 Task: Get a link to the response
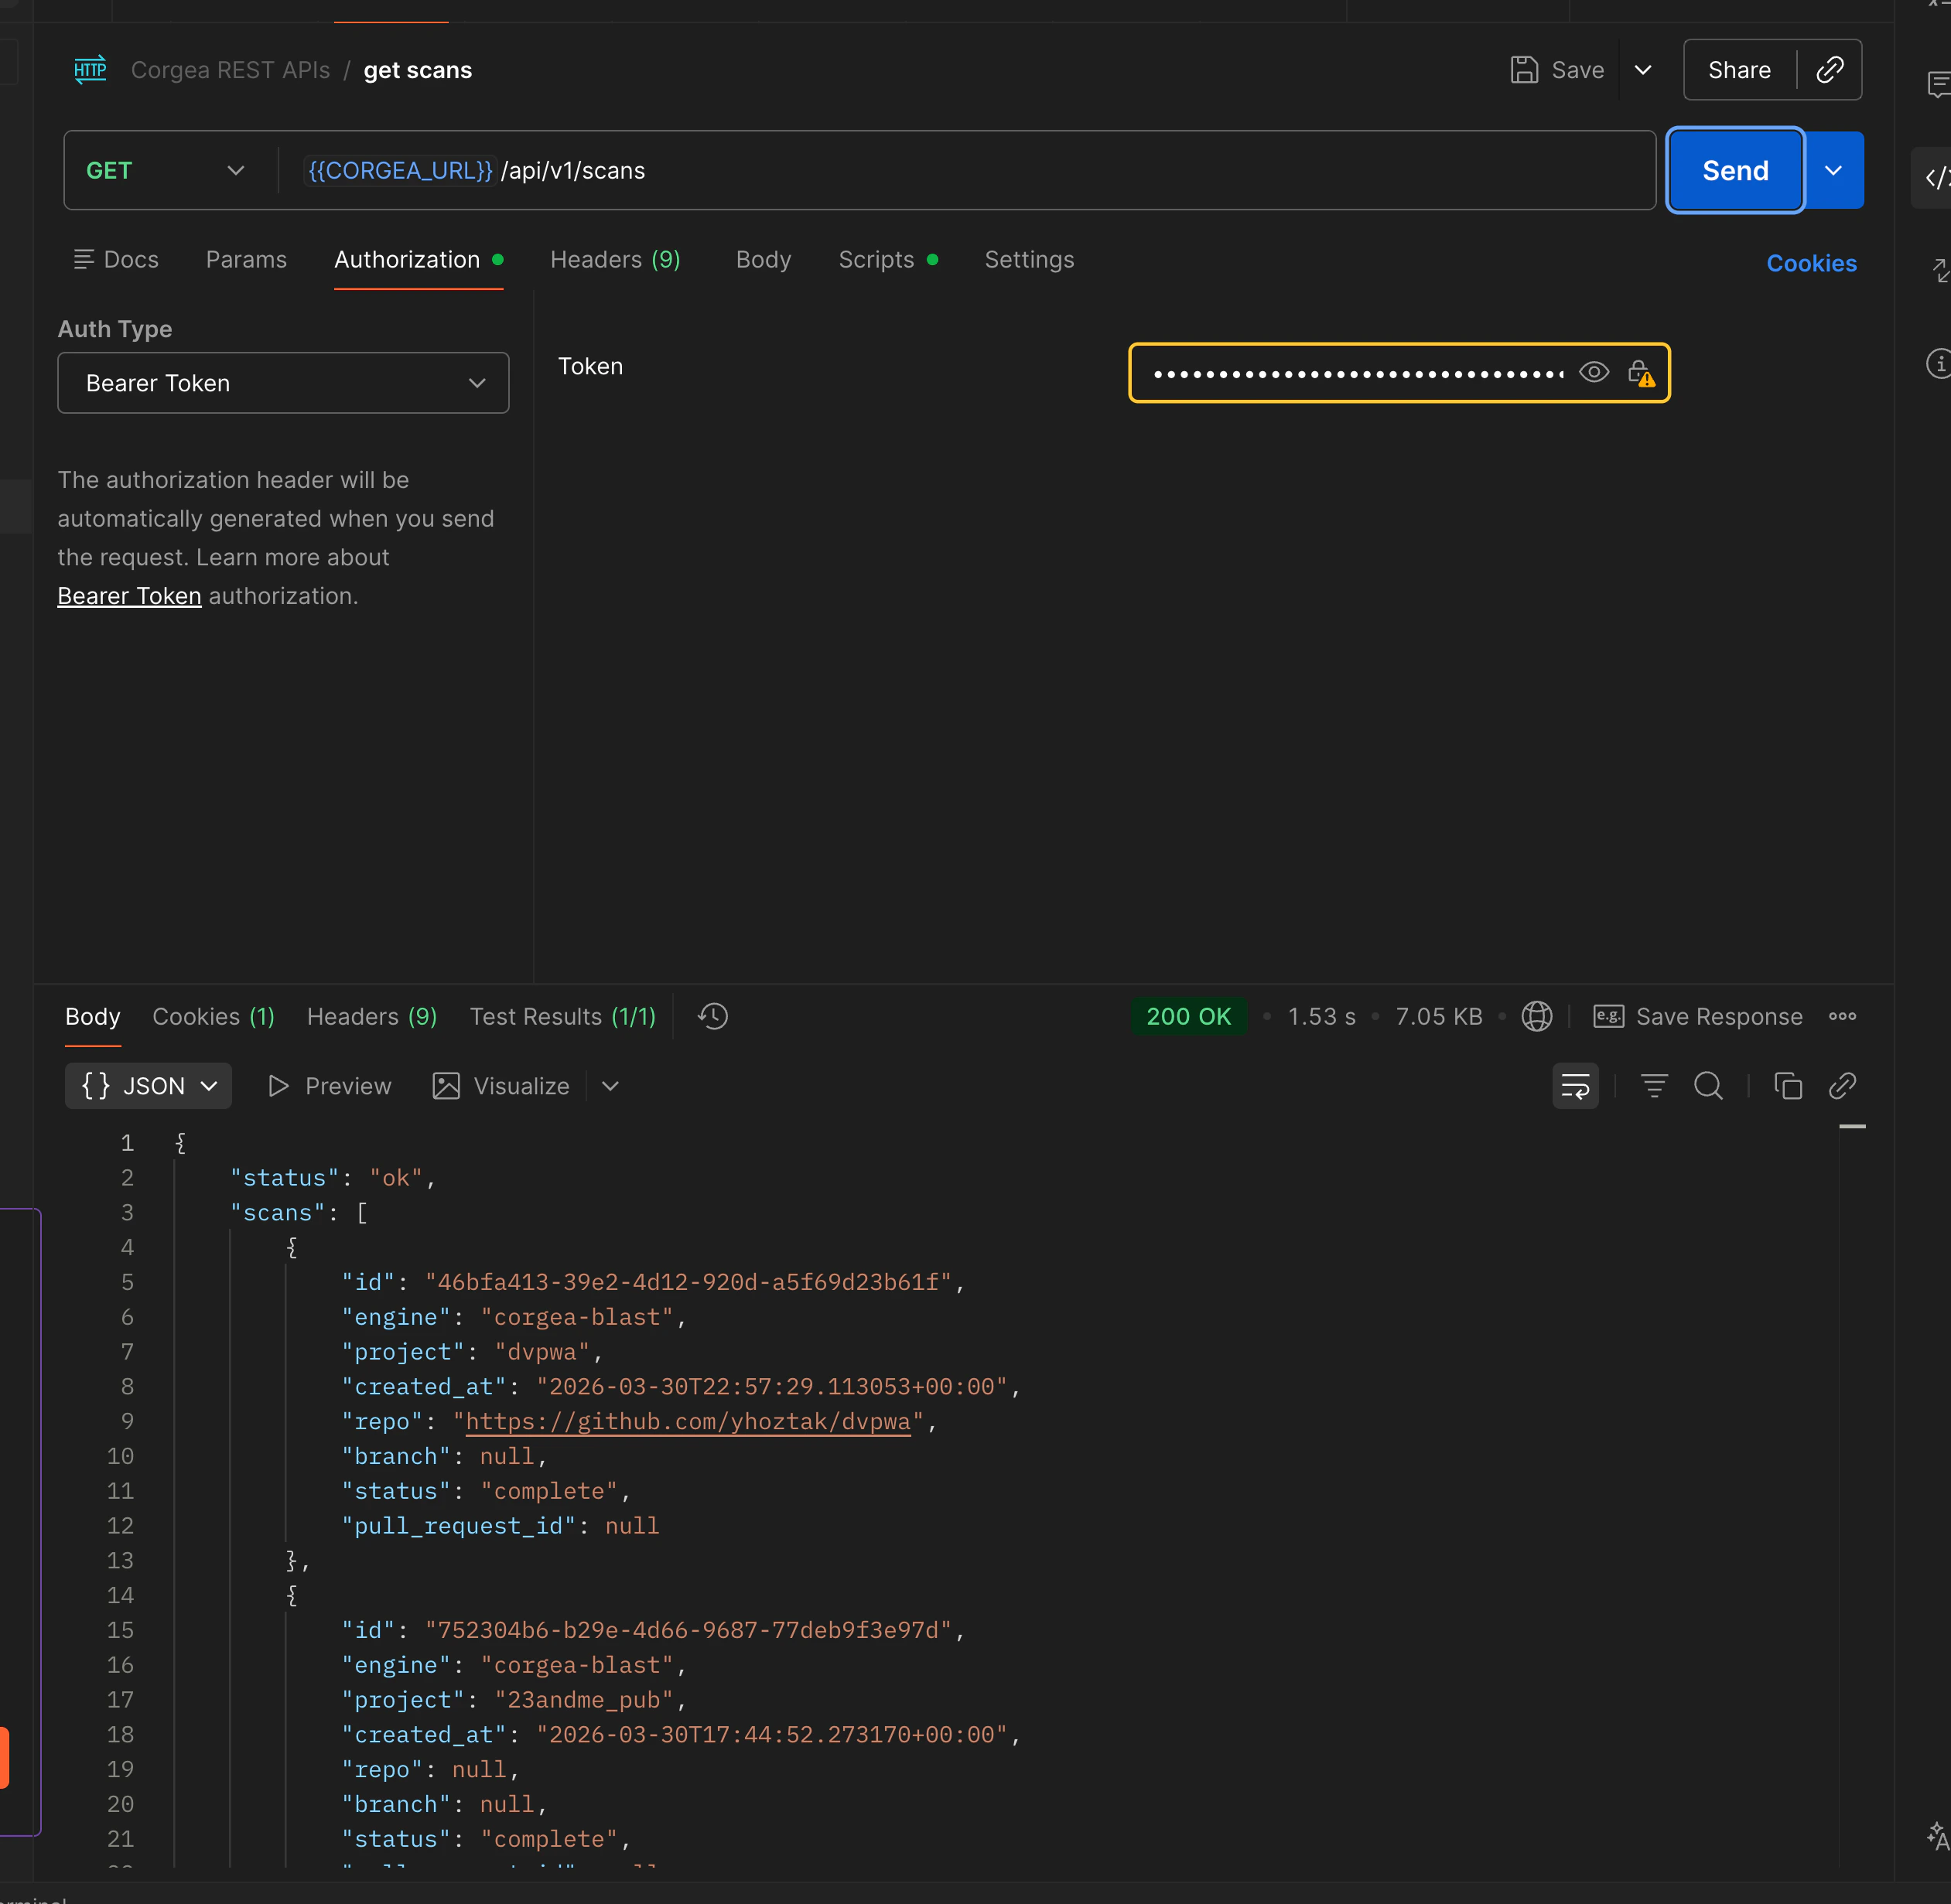pyautogui.click(x=1842, y=1086)
